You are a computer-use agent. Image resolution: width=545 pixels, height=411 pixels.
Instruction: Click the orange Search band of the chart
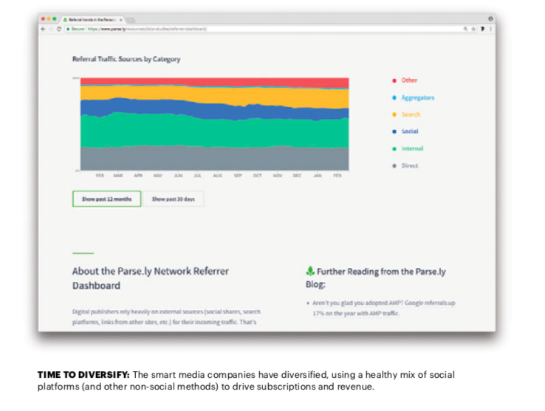point(214,95)
